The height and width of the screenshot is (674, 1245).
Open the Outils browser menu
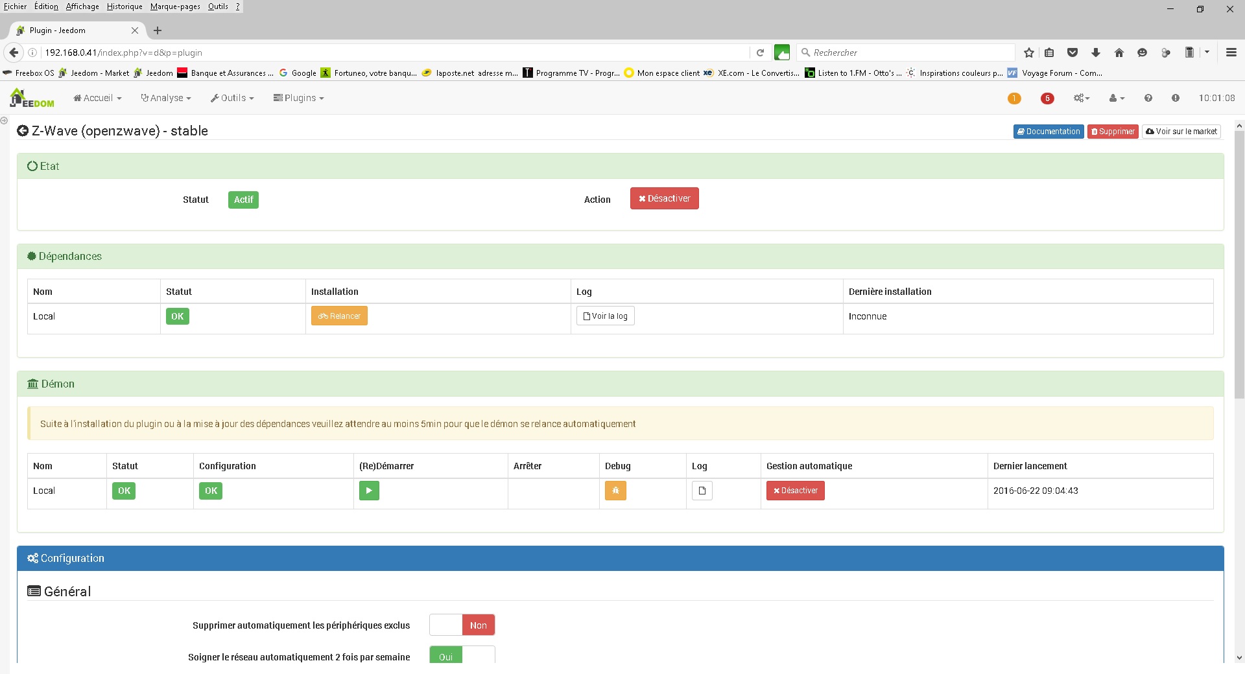[218, 6]
